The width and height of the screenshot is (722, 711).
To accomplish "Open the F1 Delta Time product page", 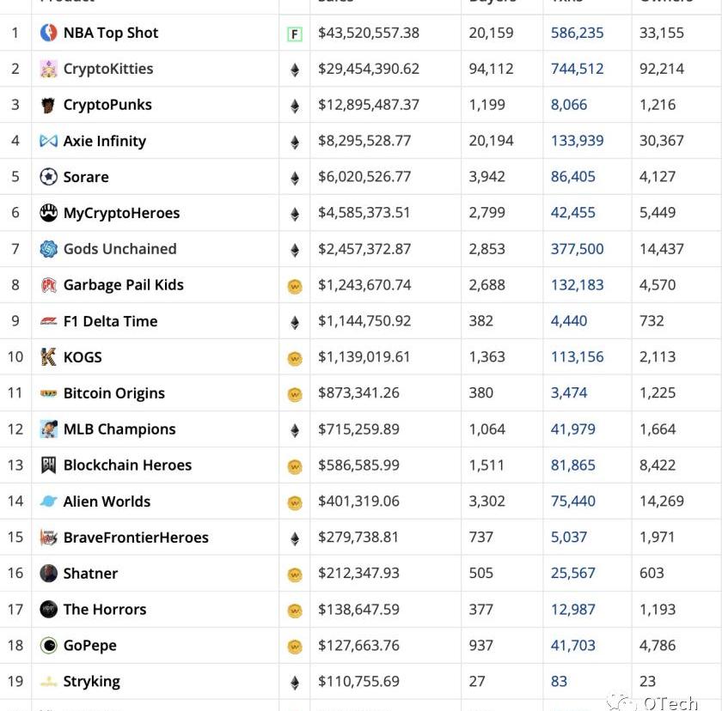I will [x=110, y=321].
